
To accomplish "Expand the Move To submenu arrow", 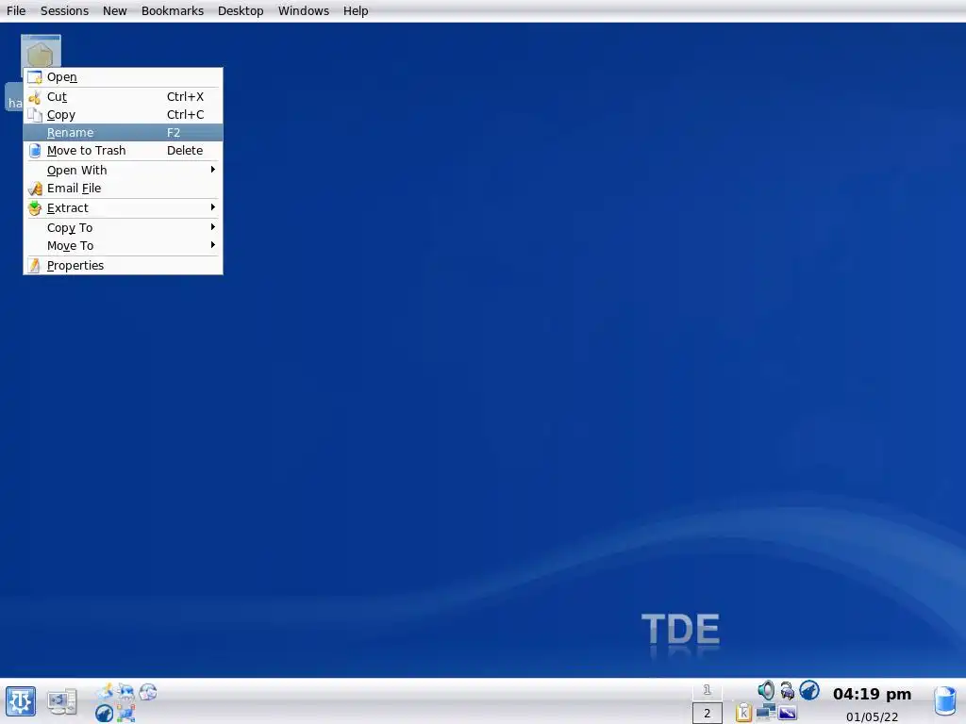I will 212,245.
